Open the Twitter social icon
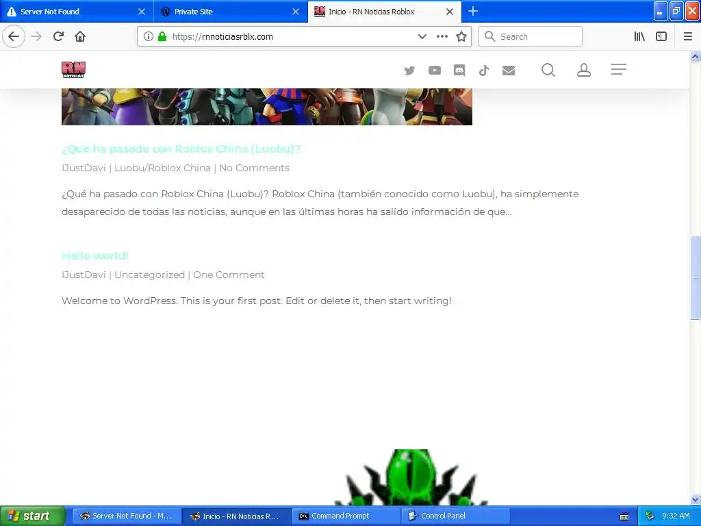 pyautogui.click(x=409, y=71)
